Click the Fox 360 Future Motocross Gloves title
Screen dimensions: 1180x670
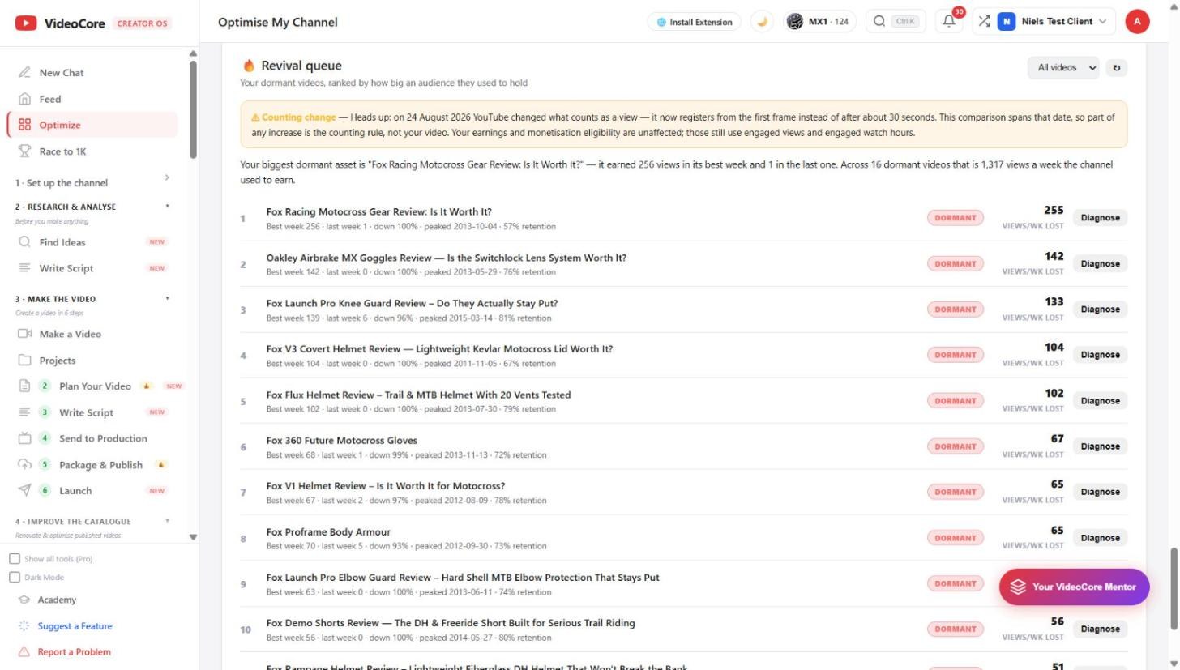tap(342, 441)
